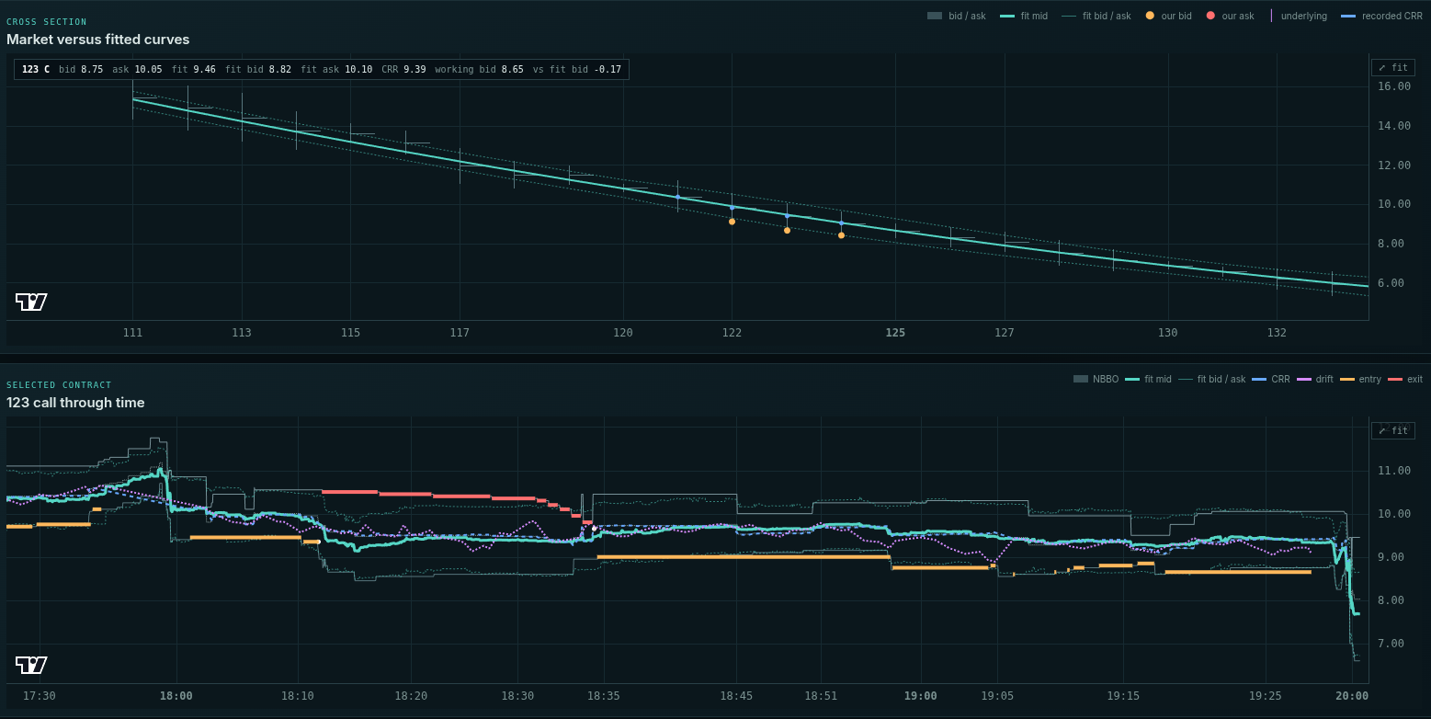Click the "123 C" contract label in tooltip

[36, 69]
